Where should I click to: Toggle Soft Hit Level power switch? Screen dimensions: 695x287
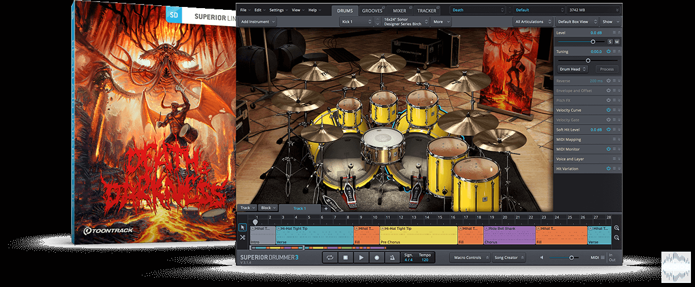click(609, 129)
